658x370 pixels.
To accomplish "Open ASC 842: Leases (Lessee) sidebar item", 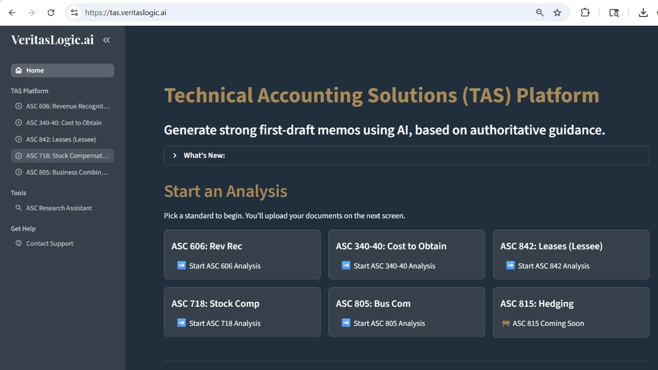I will [62, 139].
